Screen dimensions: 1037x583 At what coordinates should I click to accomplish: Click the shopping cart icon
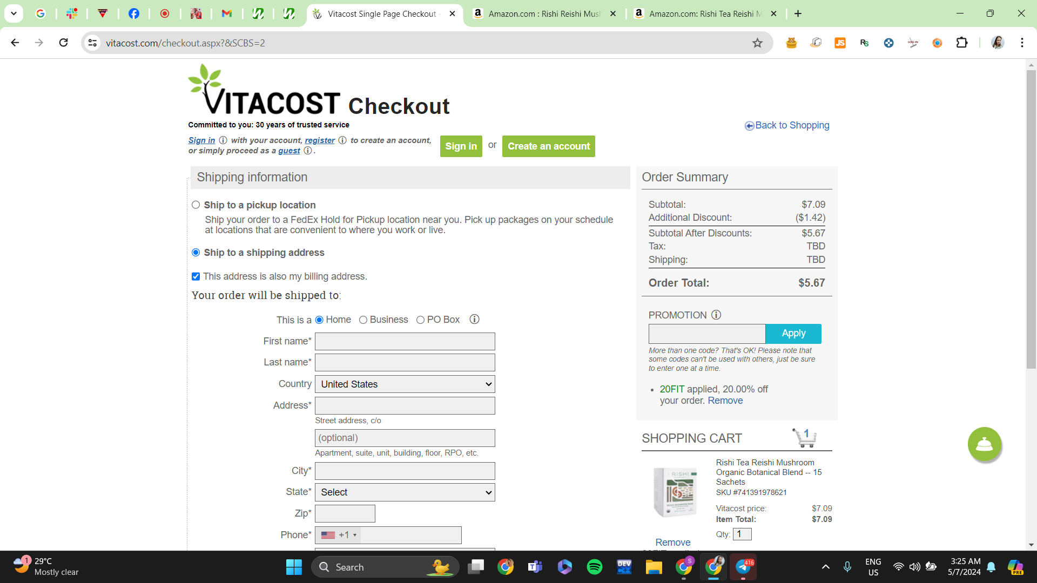pyautogui.click(x=805, y=438)
